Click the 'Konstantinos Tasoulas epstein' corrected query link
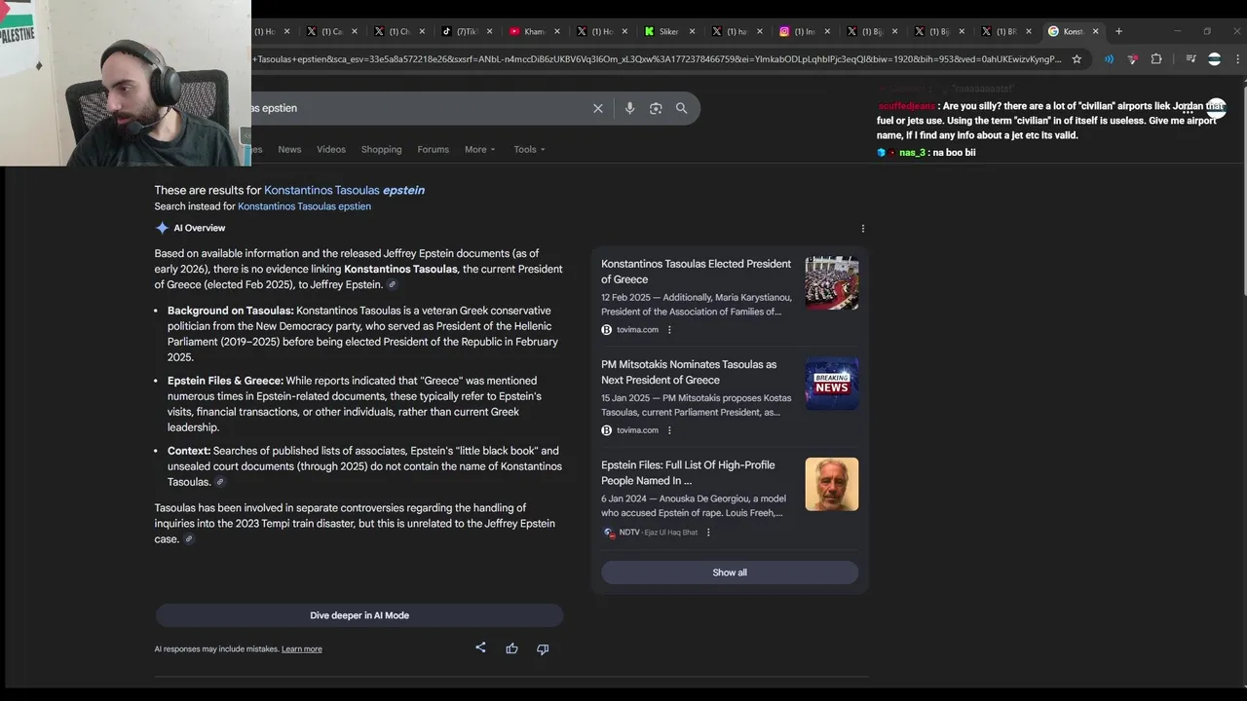The height and width of the screenshot is (701, 1247). [x=344, y=190]
